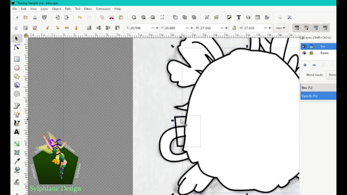
Task: Toggle scale stroke width option
Action: 297,28
